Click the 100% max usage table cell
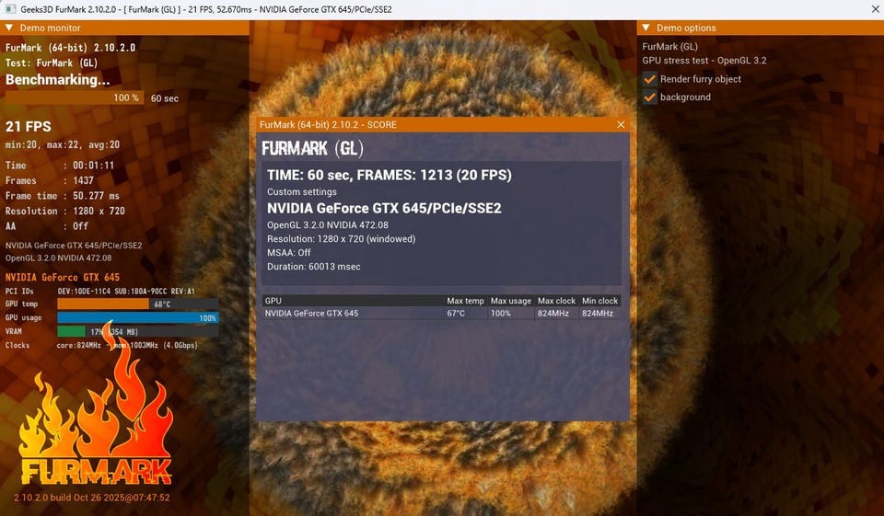Image resolution: width=884 pixels, height=516 pixels. point(511,314)
